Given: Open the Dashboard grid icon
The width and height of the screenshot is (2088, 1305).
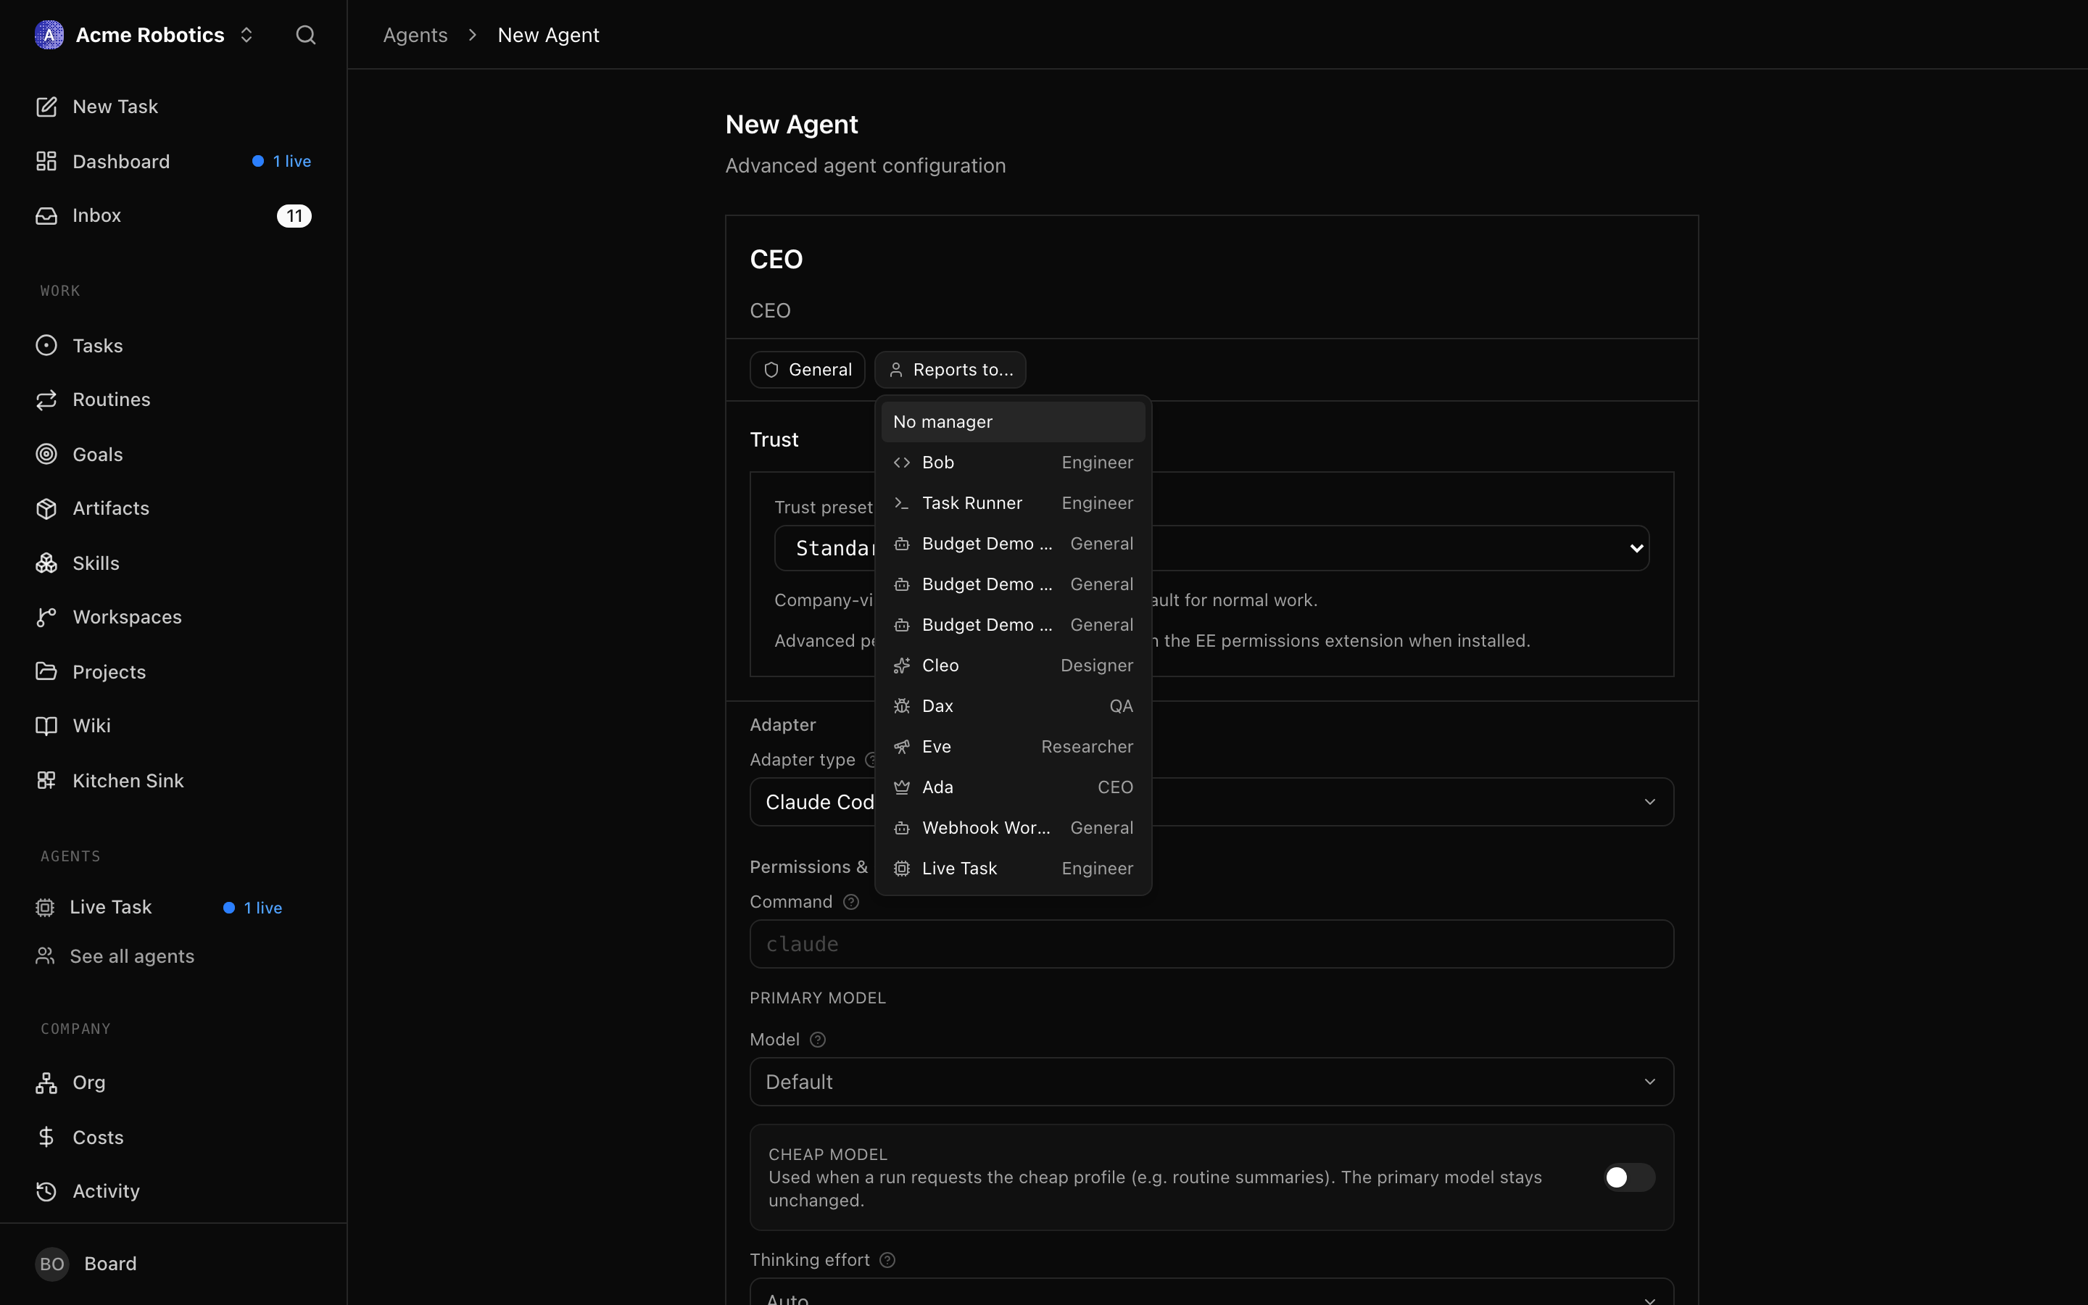Looking at the screenshot, I should 46,162.
